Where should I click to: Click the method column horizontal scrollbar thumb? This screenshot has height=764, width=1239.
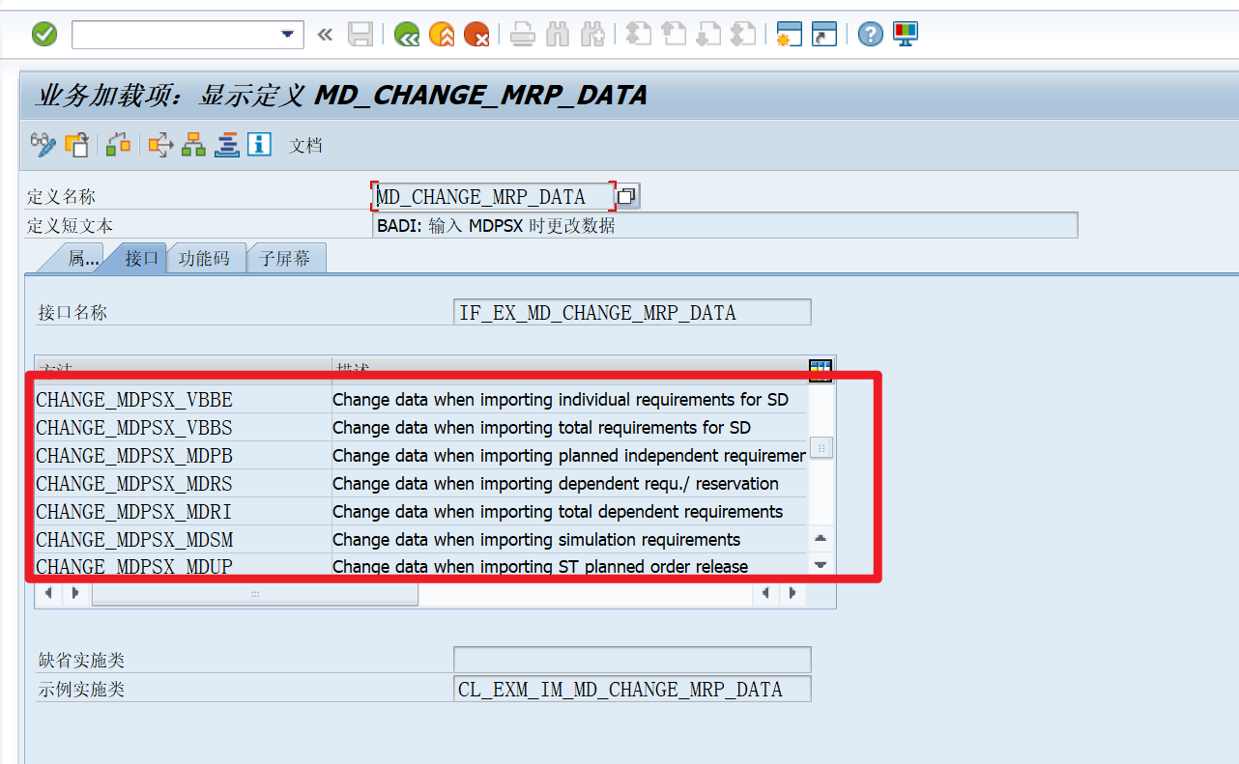[x=255, y=594]
